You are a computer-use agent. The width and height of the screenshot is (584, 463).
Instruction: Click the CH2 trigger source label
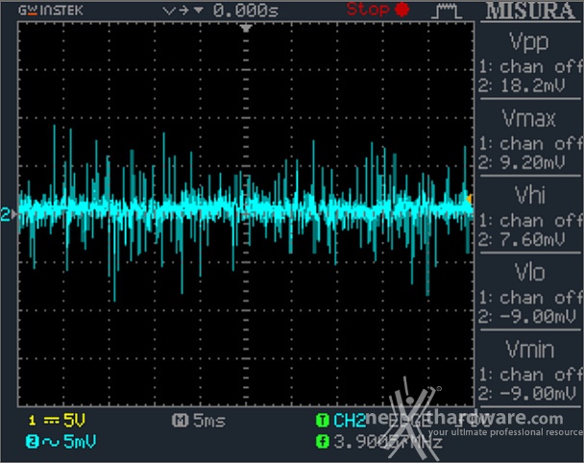[x=350, y=421]
